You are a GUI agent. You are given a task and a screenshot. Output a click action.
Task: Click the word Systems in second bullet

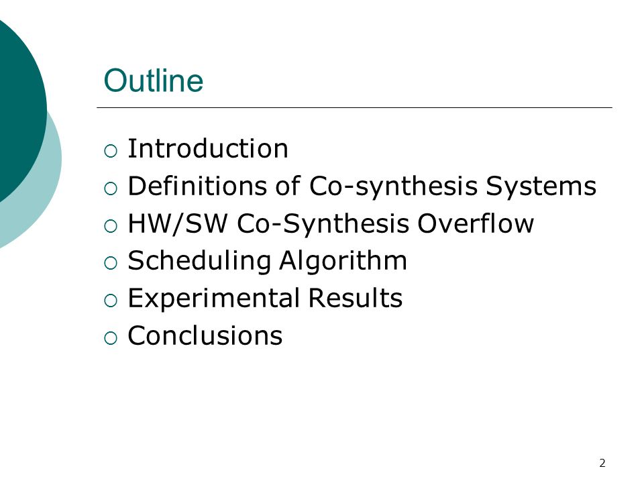(541, 186)
